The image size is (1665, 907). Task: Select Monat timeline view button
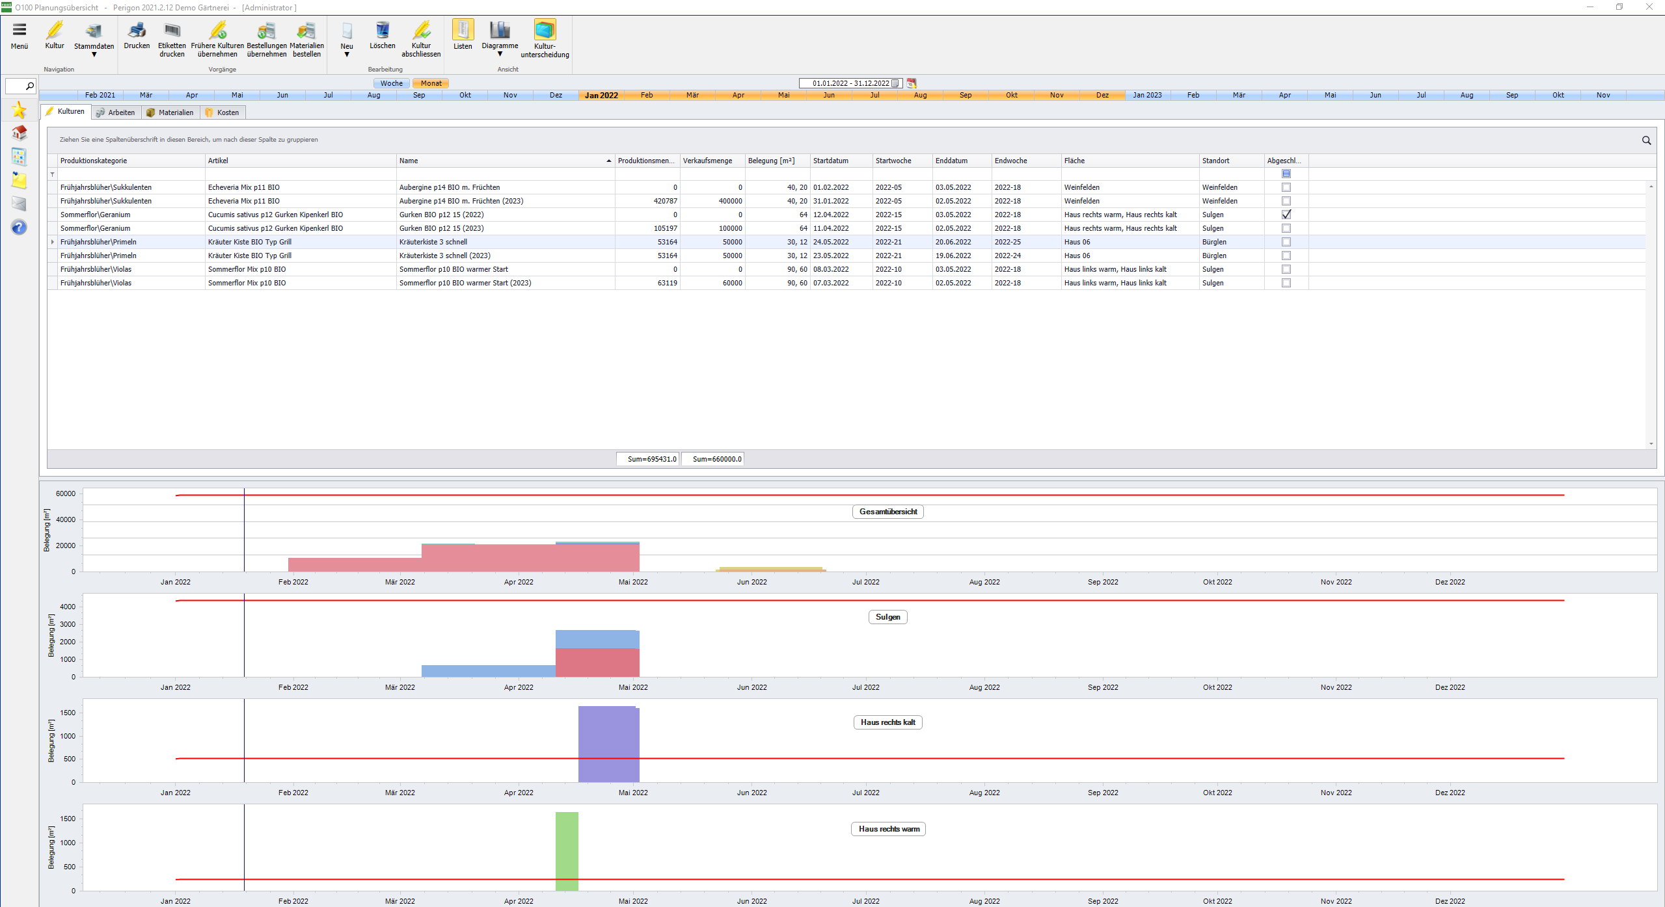pyautogui.click(x=431, y=83)
